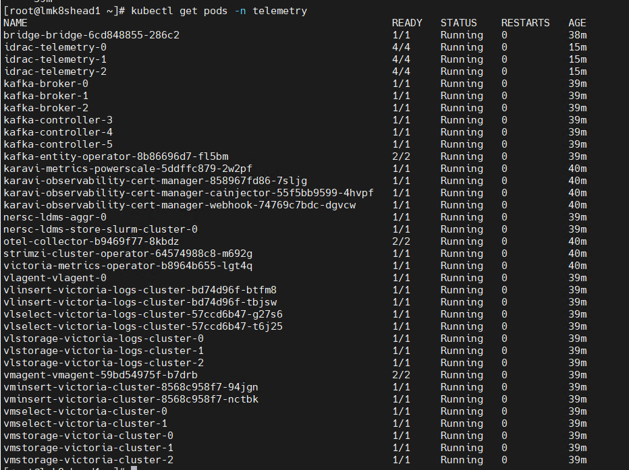629x470 pixels.
Task: Select pod name kafka-broker-2
Action: (46, 108)
